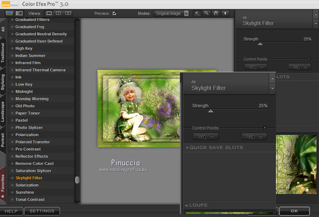Image resolution: width=319 pixels, height=217 pixels.
Task: Click down arrow beside Skylight Filter in enlarged panel
Action: pyautogui.click(x=272, y=88)
